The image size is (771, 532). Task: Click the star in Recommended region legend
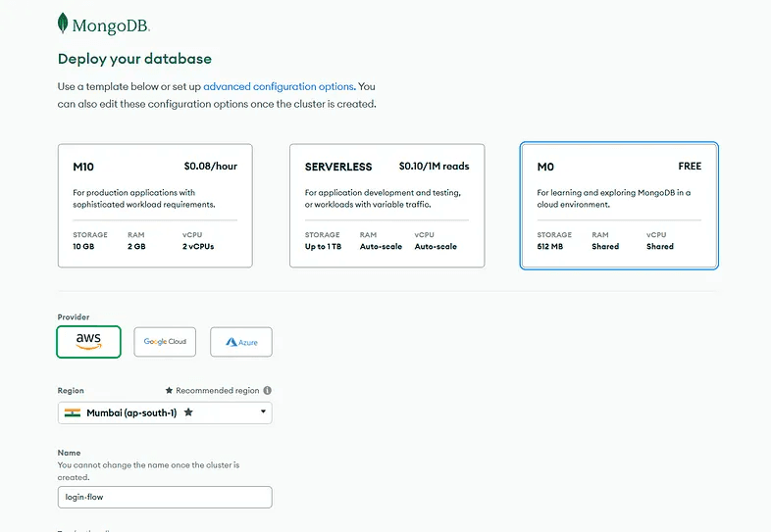pyautogui.click(x=169, y=390)
